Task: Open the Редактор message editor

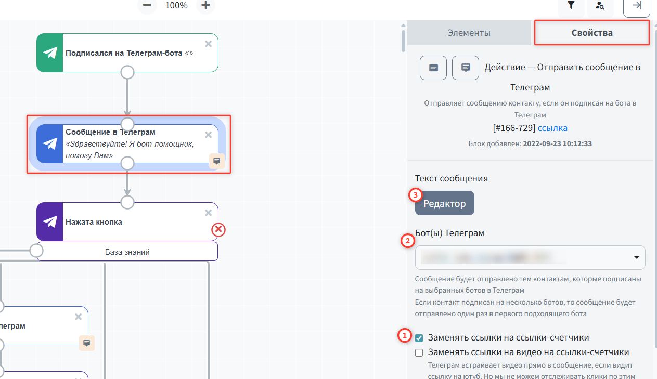Action: coord(444,203)
